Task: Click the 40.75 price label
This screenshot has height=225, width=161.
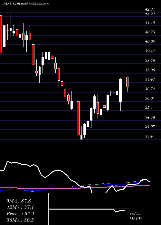Action: (150, 32)
